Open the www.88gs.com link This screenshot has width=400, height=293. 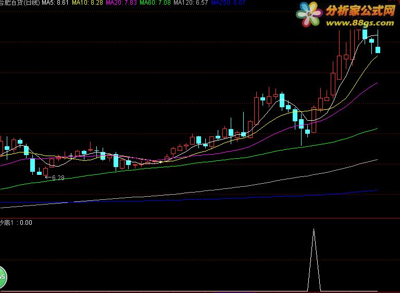[x=360, y=23]
